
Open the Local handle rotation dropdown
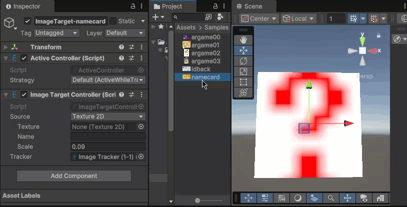point(298,18)
